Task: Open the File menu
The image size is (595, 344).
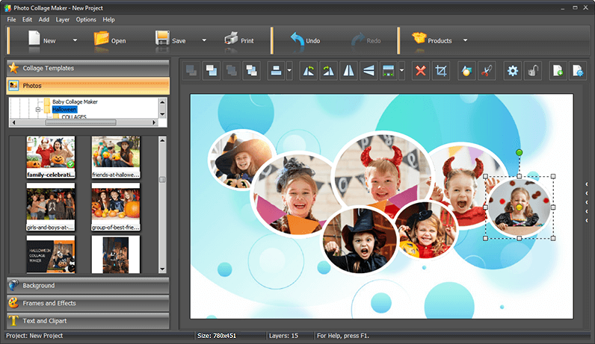Action: 11,19
